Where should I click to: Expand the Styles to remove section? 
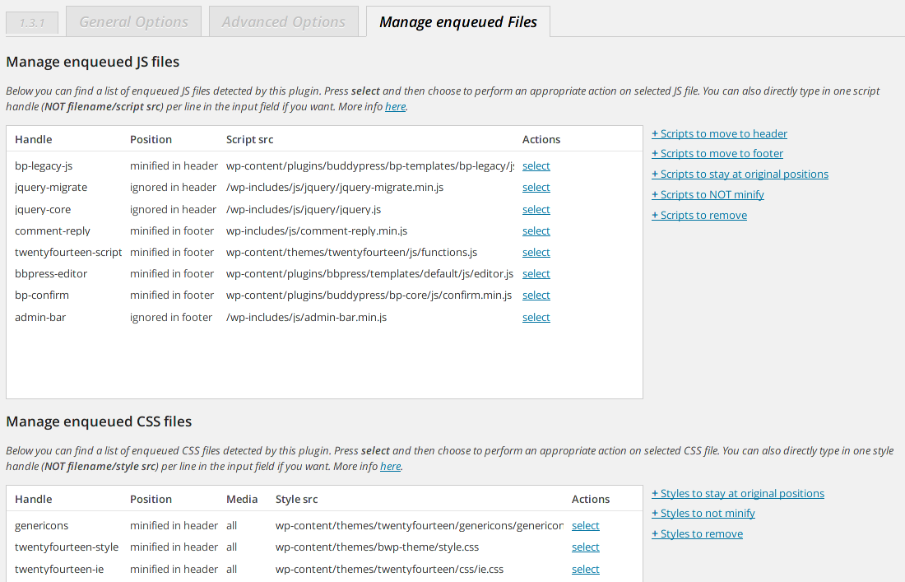click(x=697, y=533)
